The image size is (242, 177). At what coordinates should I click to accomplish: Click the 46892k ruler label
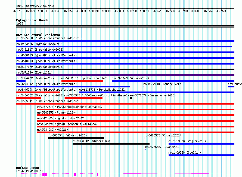(x=158, y=11)
